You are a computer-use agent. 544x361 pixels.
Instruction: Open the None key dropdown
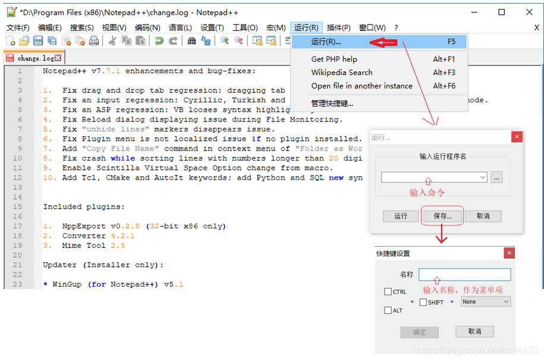pyautogui.click(x=486, y=302)
